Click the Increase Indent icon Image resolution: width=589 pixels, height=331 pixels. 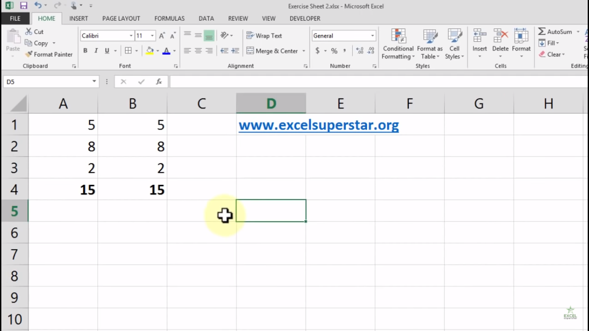tap(235, 50)
